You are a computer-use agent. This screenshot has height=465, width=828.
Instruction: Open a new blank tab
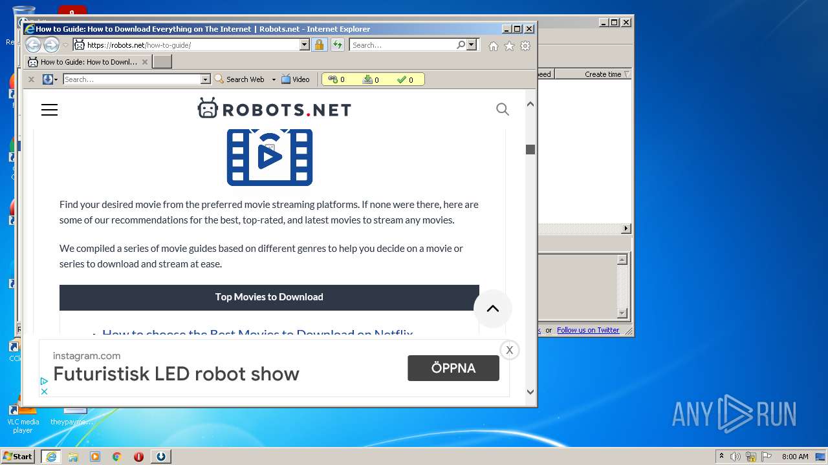(x=162, y=62)
